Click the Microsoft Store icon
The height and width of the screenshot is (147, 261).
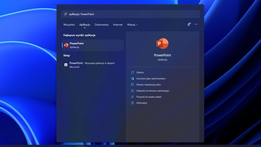(66, 65)
